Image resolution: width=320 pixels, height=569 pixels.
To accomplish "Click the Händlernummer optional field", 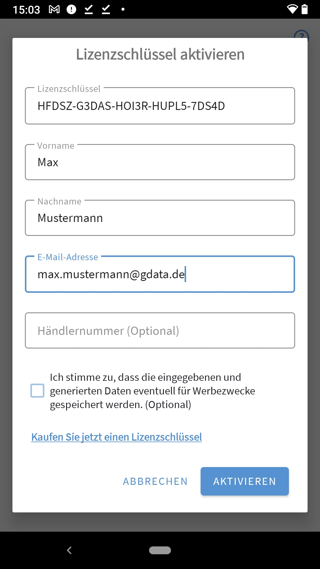I will (160, 330).
